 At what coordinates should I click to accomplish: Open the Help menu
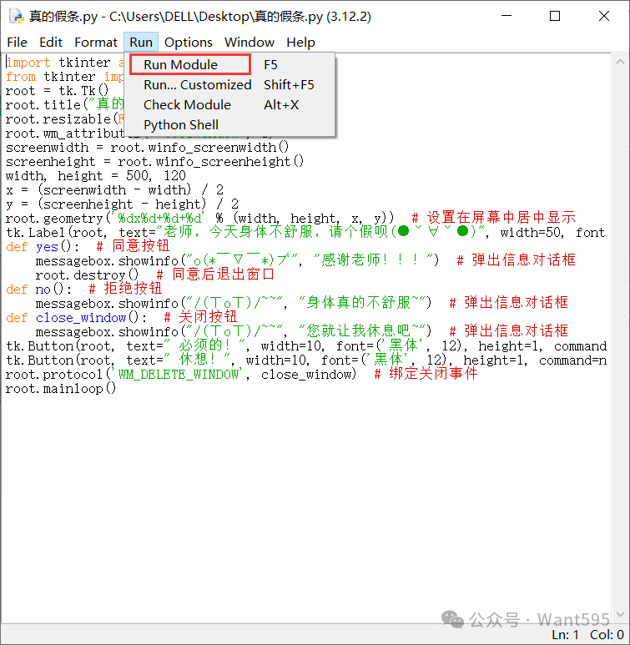[300, 43]
